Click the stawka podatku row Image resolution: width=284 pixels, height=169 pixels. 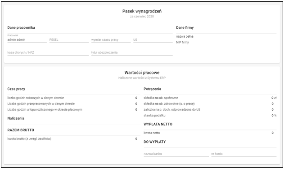pyautogui.click(x=210, y=116)
